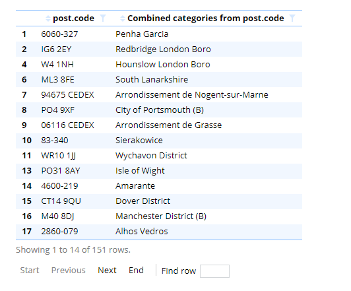Click post code M40 8DJ cell

[x=57, y=216]
